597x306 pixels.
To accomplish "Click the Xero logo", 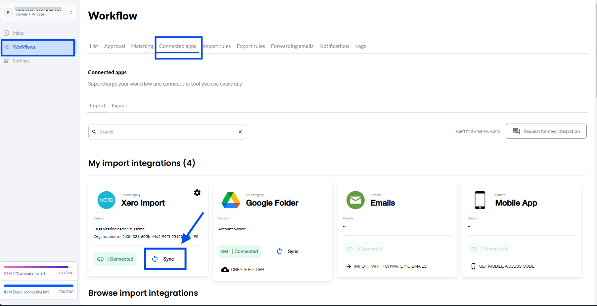I will pos(106,200).
